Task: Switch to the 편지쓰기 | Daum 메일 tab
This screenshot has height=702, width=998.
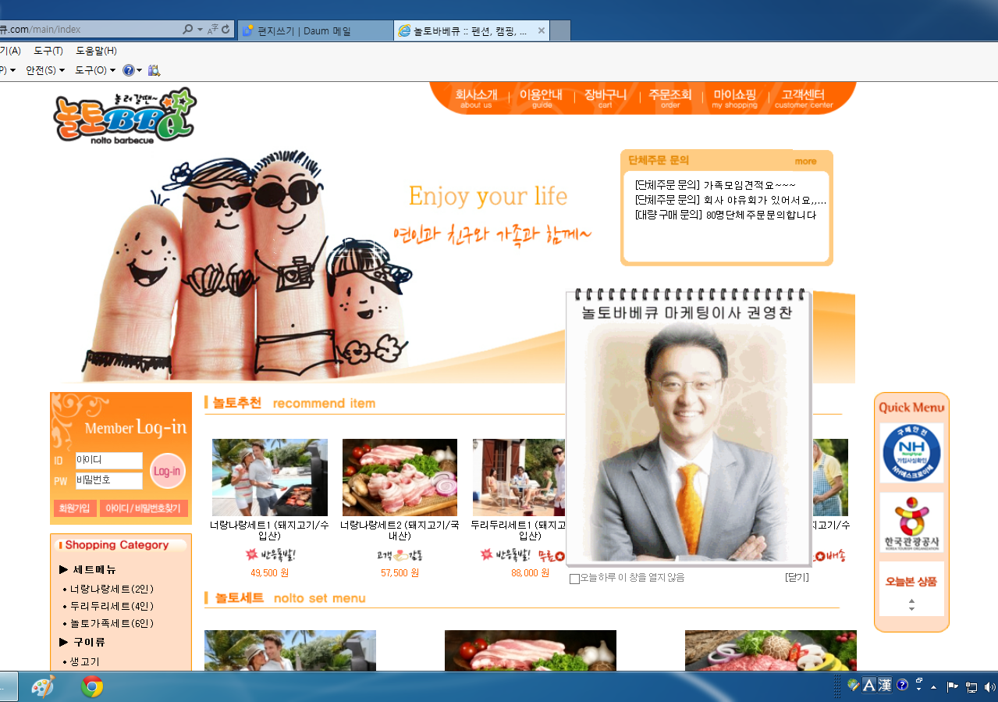Action: pos(315,30)
